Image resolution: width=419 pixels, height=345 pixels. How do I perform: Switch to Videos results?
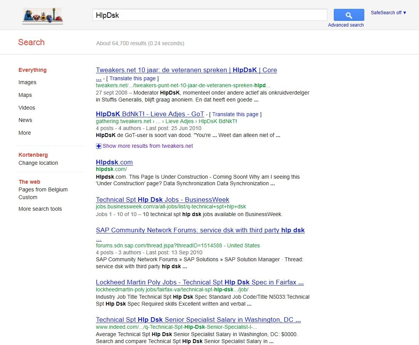[27, 108]
